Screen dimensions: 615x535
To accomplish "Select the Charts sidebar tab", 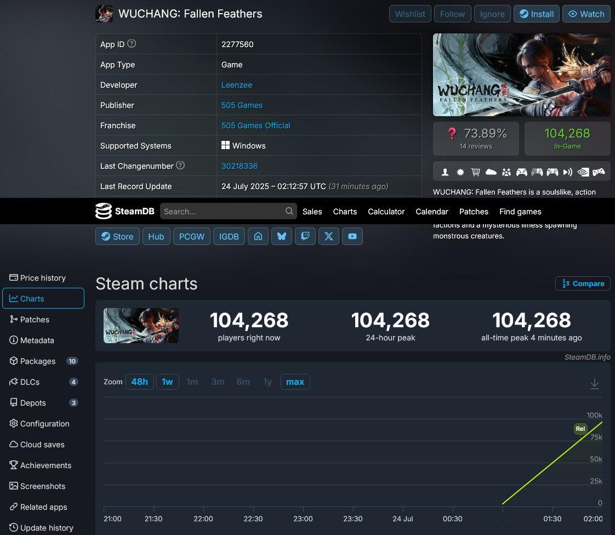I will coord(43,299).
